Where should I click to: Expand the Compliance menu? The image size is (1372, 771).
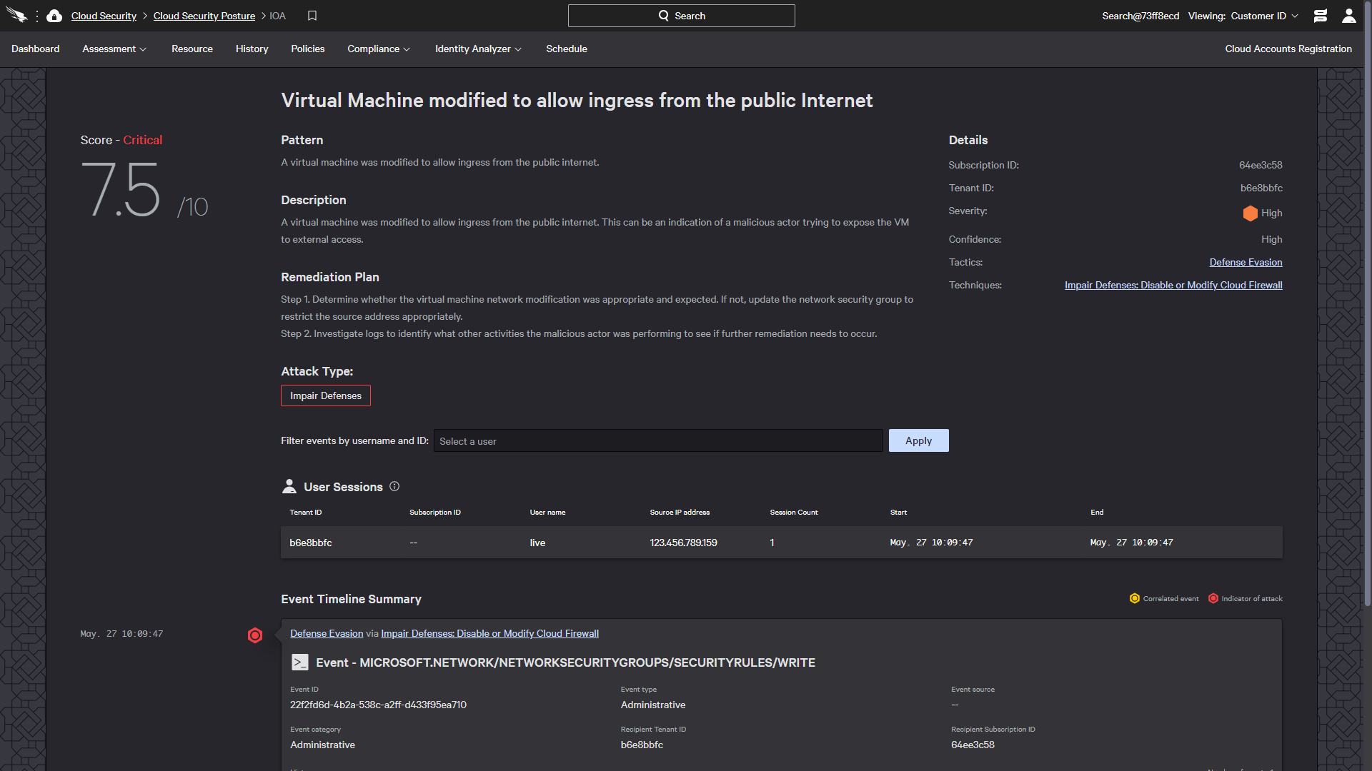tap(379, 49)
